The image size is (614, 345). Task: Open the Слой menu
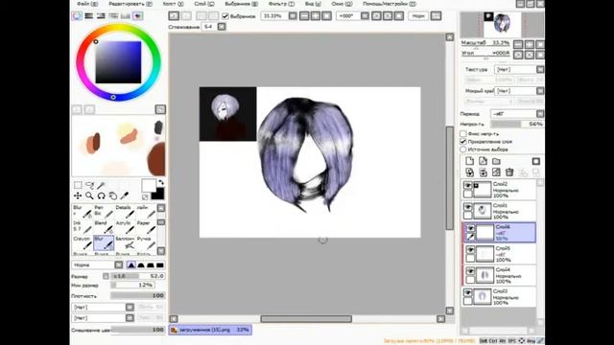(x=204, y=4)
